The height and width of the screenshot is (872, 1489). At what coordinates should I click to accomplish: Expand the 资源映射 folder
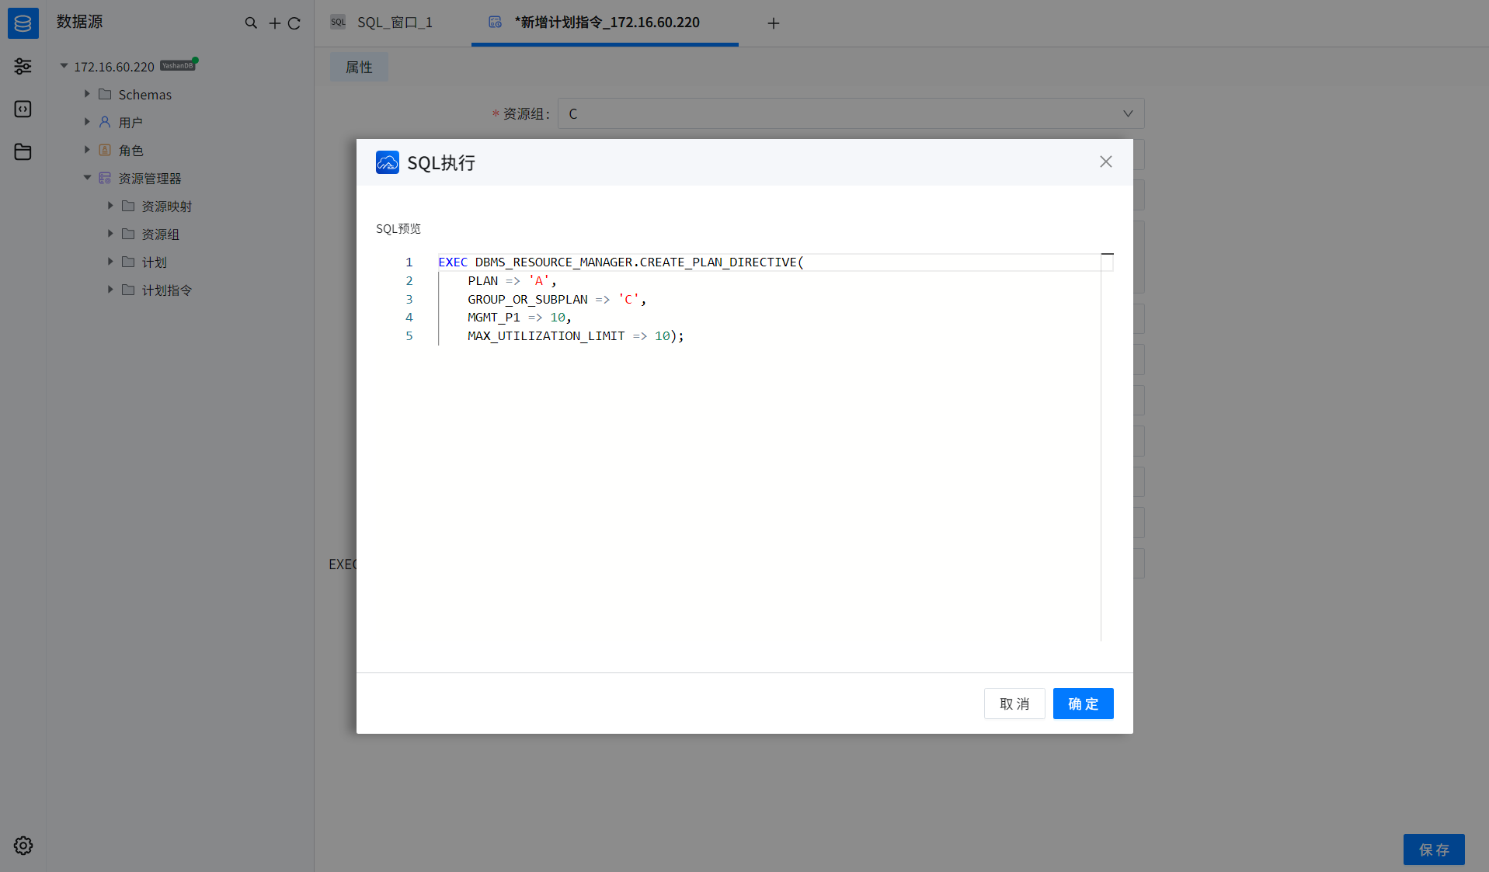(x=110, y=206)
